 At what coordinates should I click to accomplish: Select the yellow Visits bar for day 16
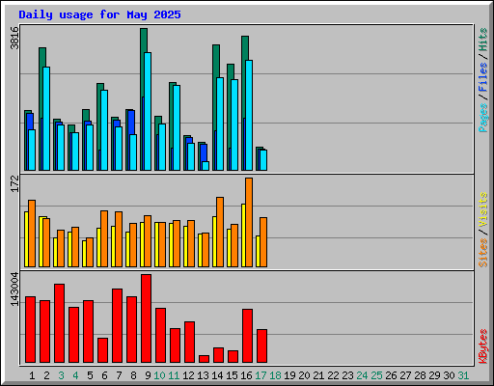pyautogui.click(x=243, y=235)
